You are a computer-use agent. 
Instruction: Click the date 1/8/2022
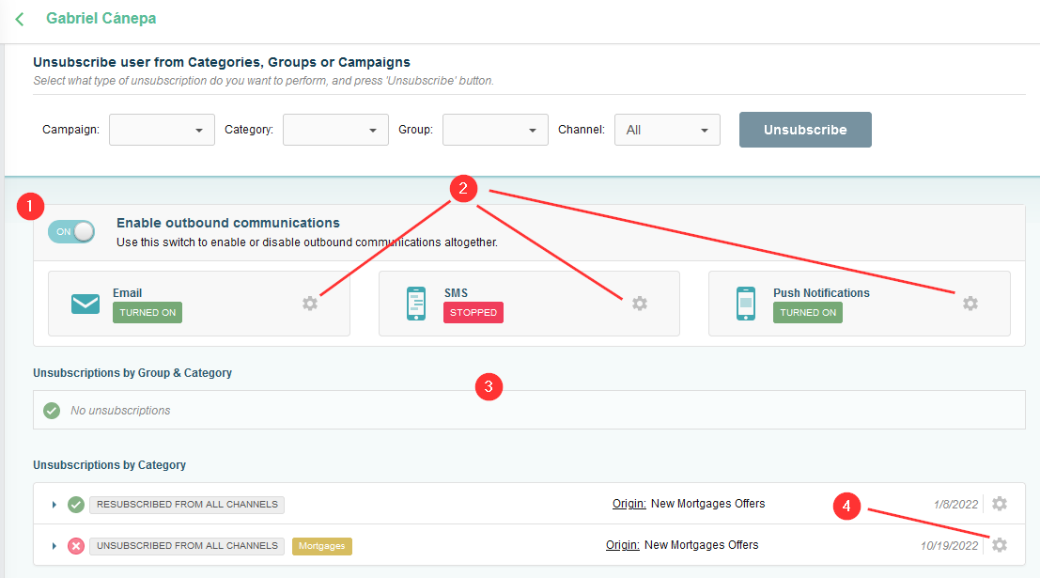click(955, 505)
